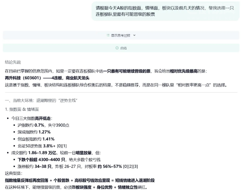The height and width of the screenshot is (191, 241).
Task: Click the bullet 今日三大指数高开低走
Action: [31, 118]
